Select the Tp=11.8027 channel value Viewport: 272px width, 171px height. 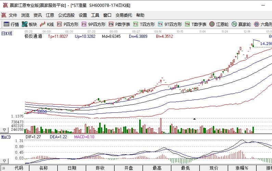[x=58, y=36]
